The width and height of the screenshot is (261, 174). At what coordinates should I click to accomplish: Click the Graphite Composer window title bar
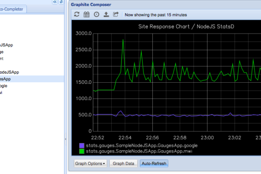point(165,4)
